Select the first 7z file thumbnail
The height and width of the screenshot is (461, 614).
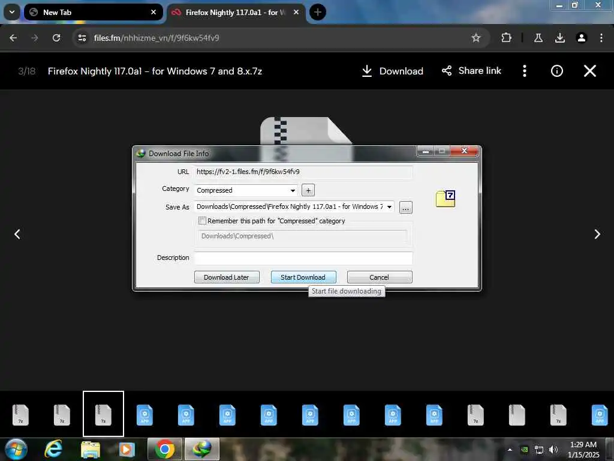pos(21,415)
